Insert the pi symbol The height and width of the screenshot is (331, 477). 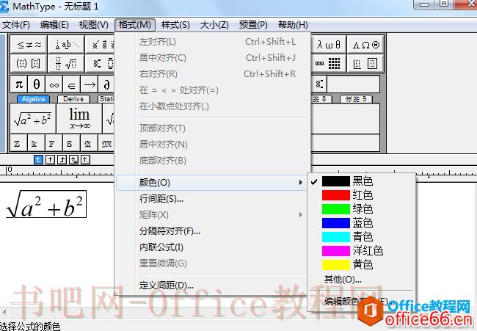pyautogui.click(x=19, y=84)
